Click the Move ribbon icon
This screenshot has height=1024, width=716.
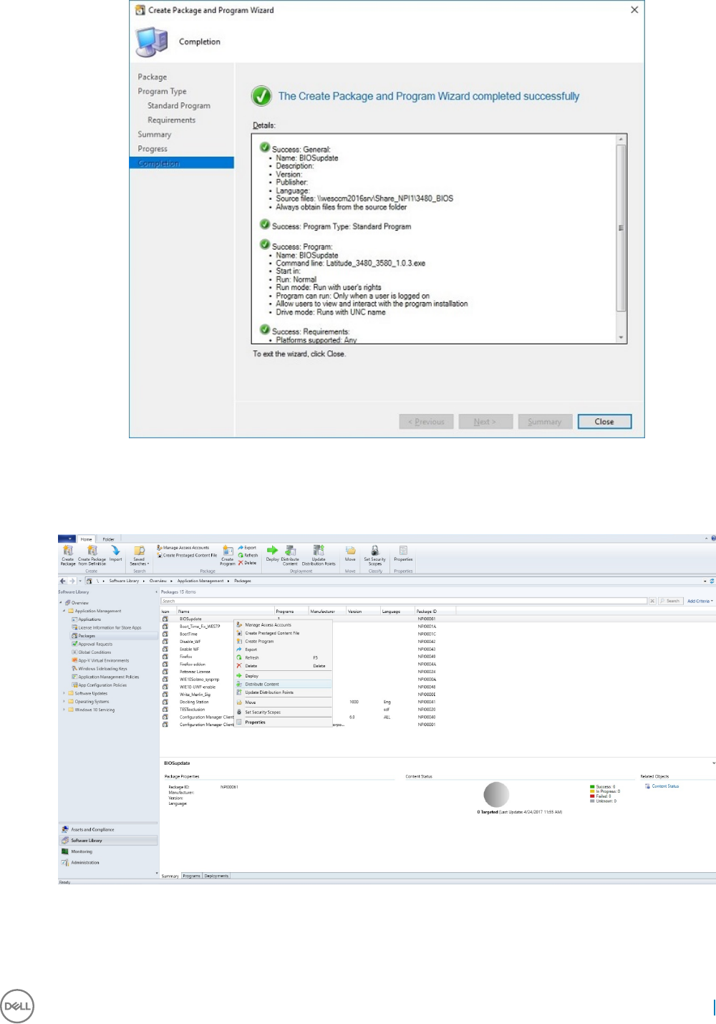[350, 553]
